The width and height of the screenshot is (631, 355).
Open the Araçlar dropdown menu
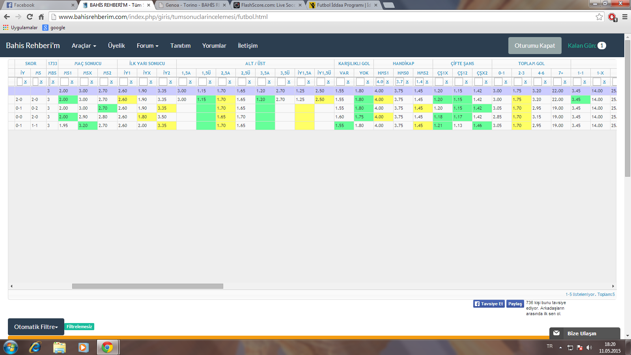84,46
